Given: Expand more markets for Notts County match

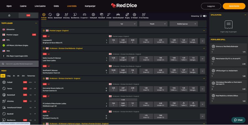Looking at the screenshot, I should 203,59.
